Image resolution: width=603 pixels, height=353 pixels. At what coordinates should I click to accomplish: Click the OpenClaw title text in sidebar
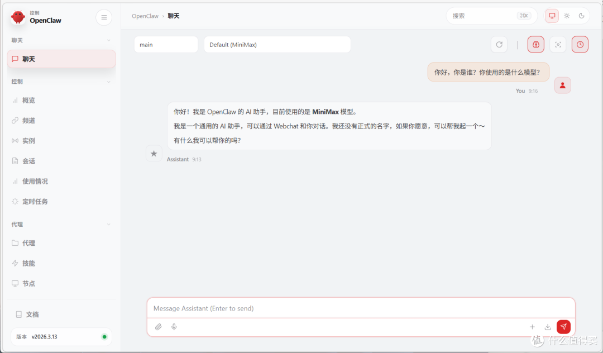[45, 20]
